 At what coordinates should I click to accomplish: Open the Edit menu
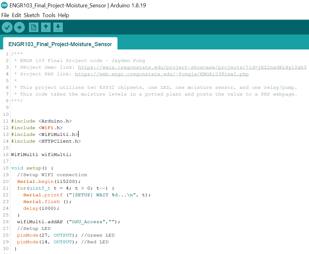pos(16,15)
